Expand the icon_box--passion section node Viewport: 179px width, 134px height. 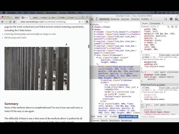click(x=95, y=37)
